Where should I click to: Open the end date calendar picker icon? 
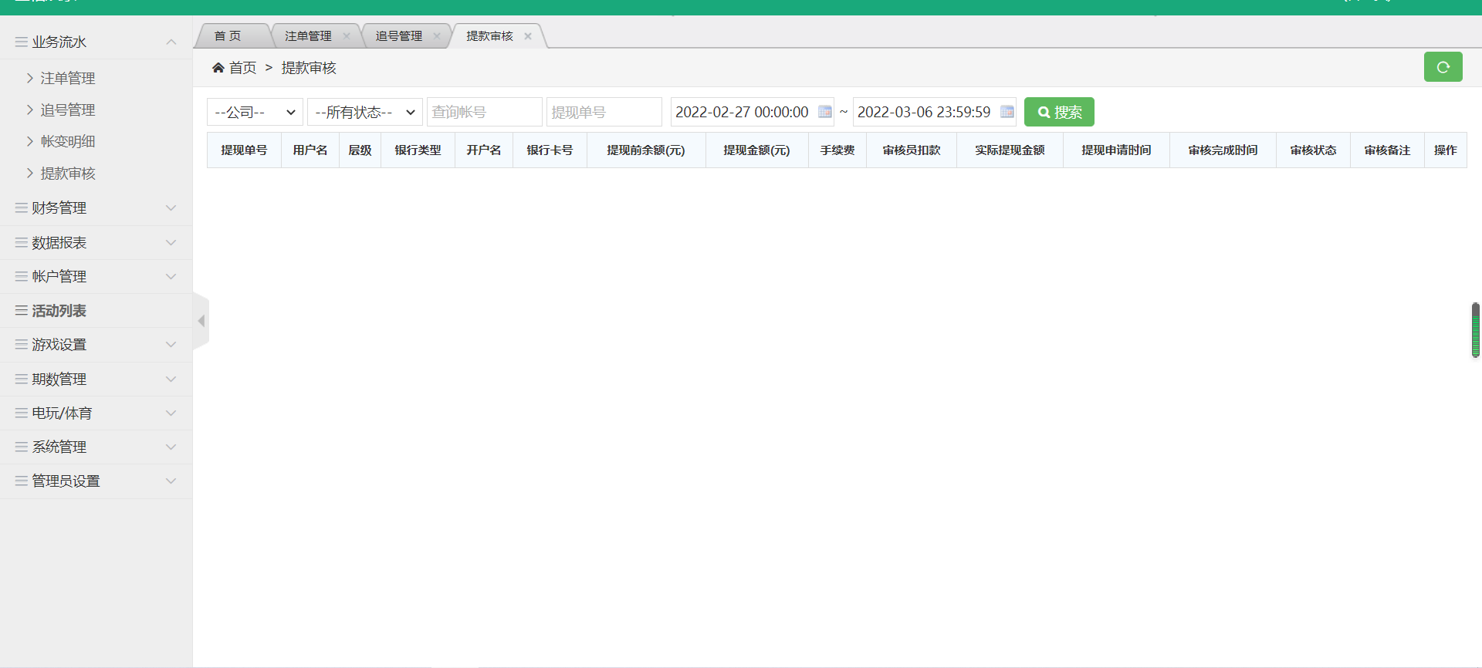pos(1007,112)
